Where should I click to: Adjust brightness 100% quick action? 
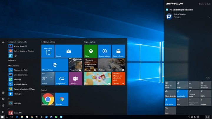205,93
